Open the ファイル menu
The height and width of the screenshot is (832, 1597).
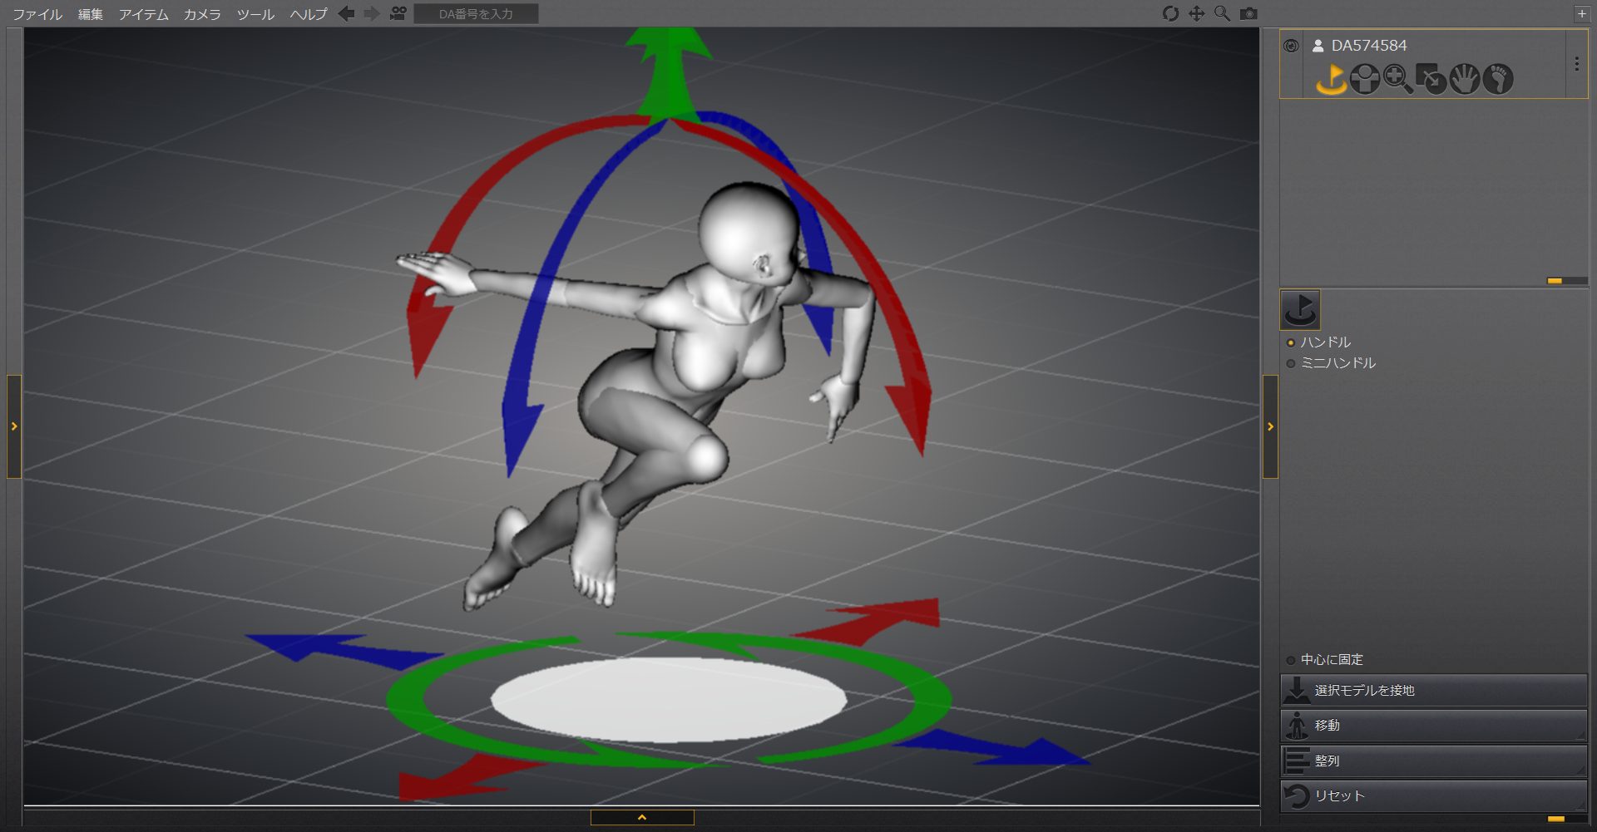37,14
